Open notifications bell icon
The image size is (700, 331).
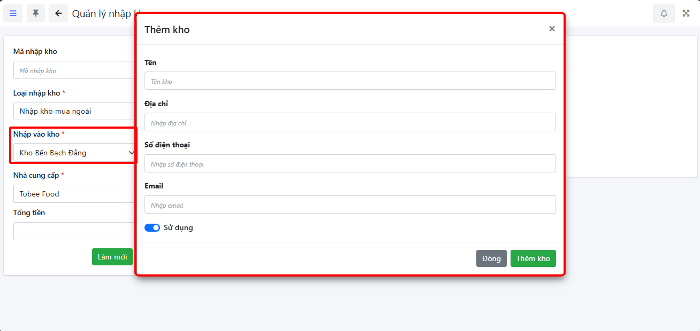pos(664,13)
